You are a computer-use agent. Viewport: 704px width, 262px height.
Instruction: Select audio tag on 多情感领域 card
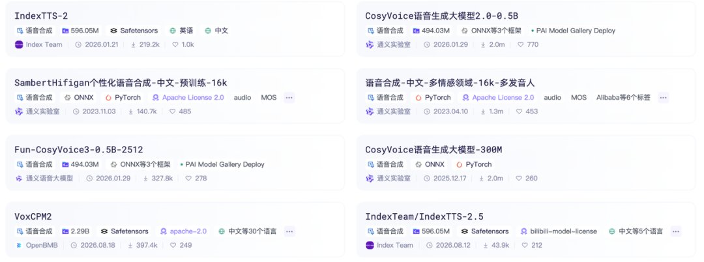pos(552,97)
